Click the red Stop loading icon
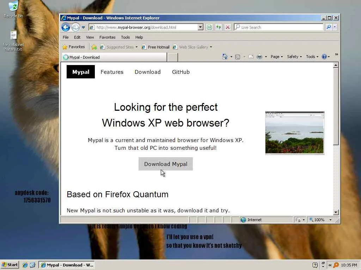 (x=228, y=27)
